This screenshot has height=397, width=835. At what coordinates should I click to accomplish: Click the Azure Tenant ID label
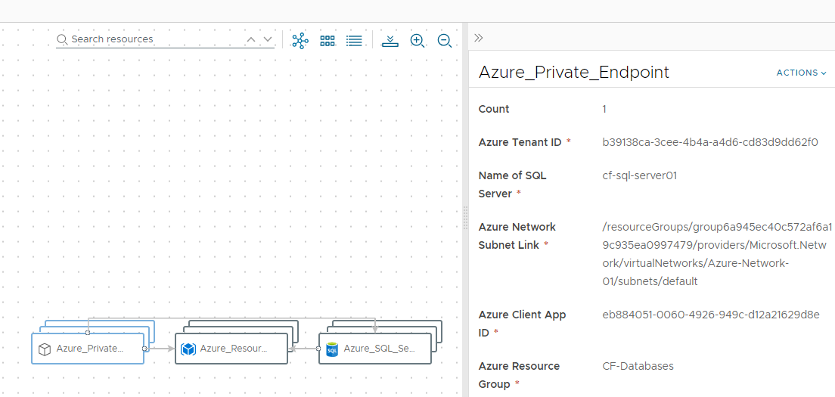(521, 142)
